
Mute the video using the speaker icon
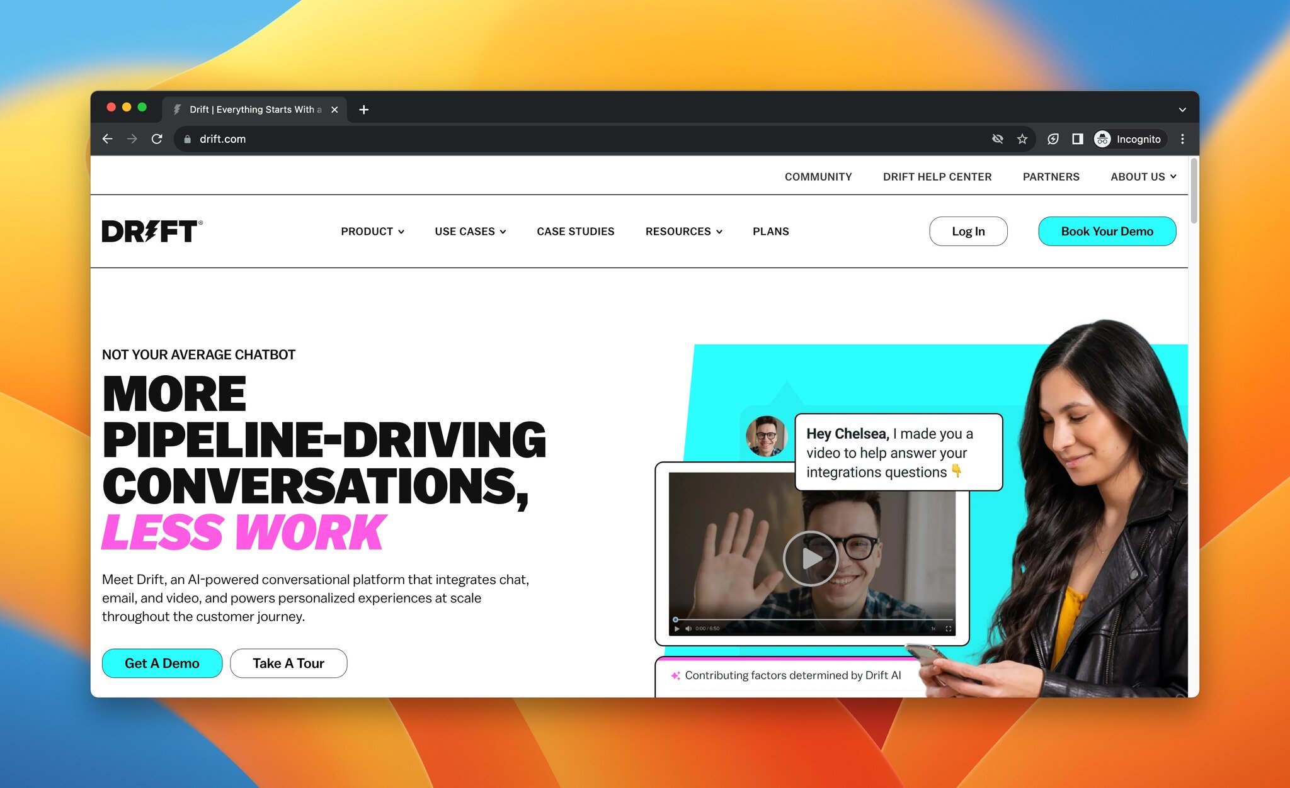pyautogui.click(x=688, y=628)
